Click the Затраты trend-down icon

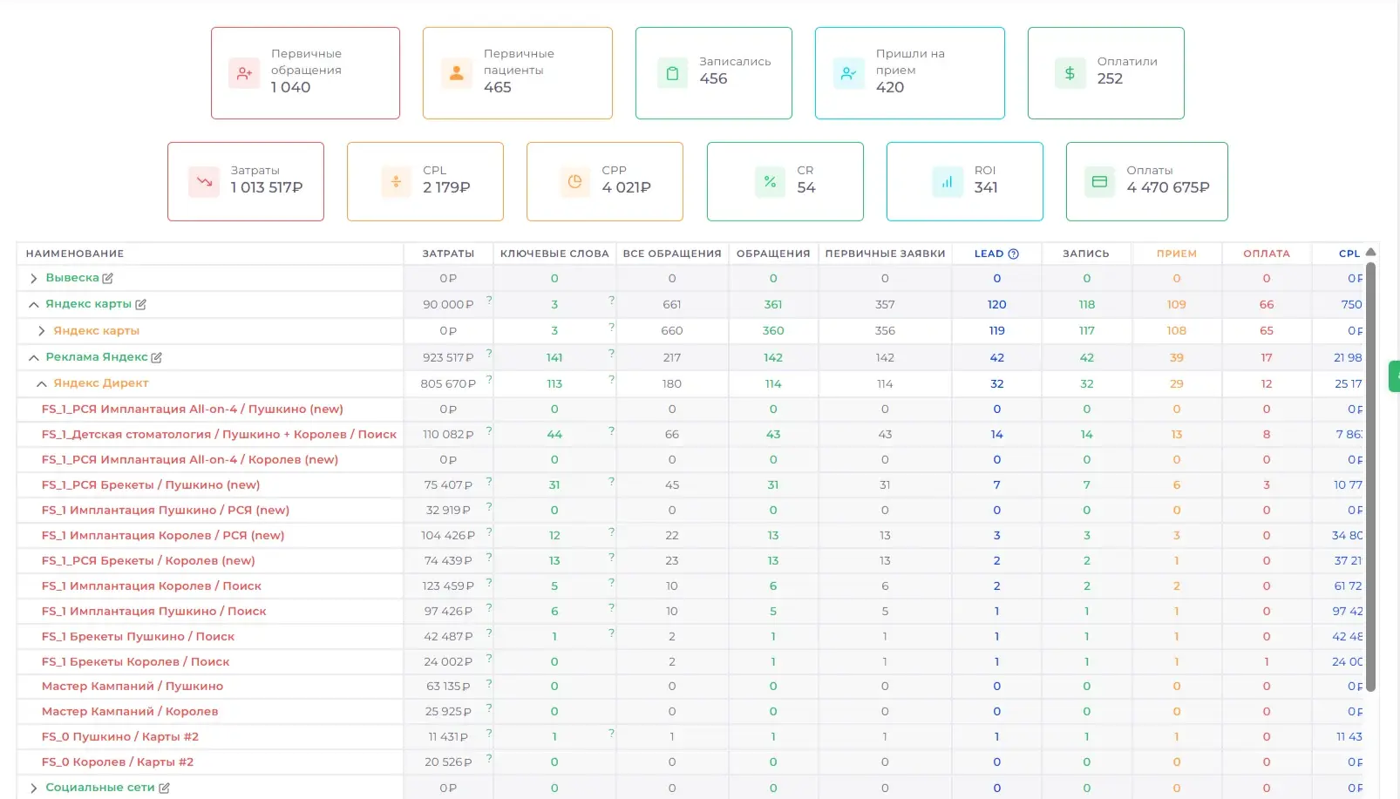(204, 182)
